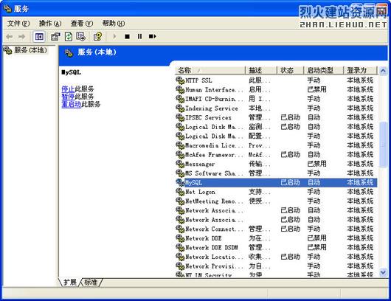Click the Stop Service square icon

pyautogui.click(x=127, y=37)
